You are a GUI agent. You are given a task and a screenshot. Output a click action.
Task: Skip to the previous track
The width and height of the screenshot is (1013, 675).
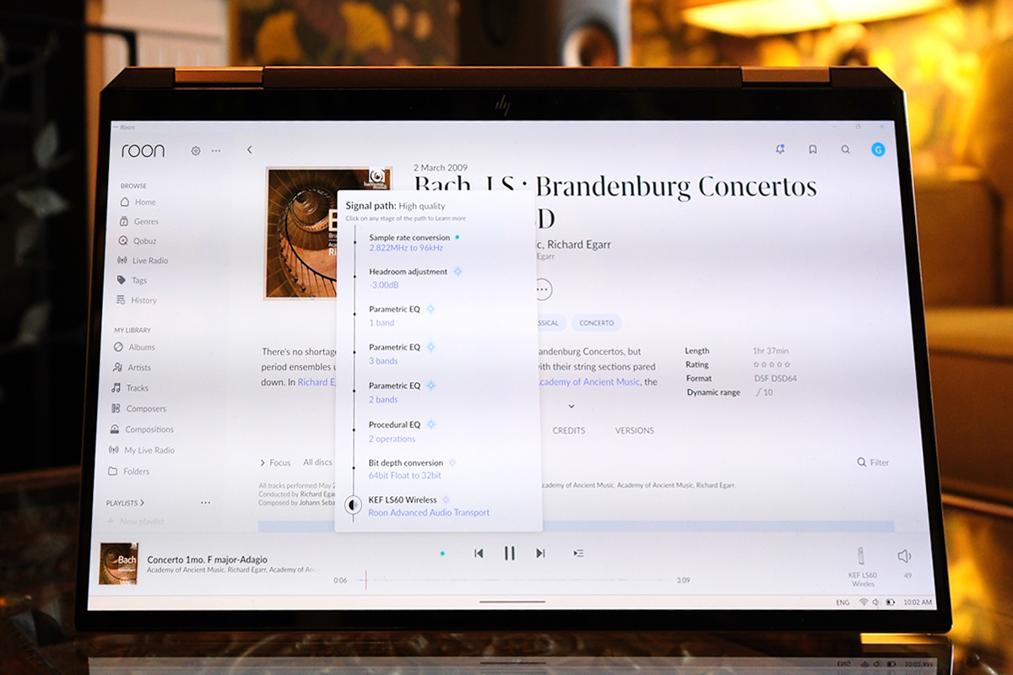[479, 553]
